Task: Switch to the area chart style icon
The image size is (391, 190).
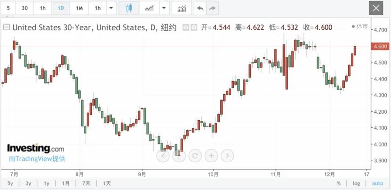Action: tap(149, 8)
